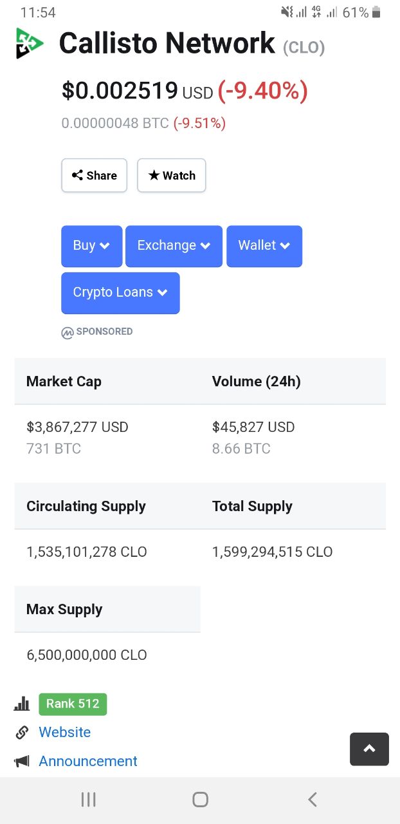Image resolution: width=400 pixels, height=824 pixels.
Task: Open the recent apps navigation button
Action: coord(89,800)
